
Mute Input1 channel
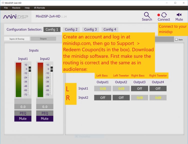tap(23, 119)
